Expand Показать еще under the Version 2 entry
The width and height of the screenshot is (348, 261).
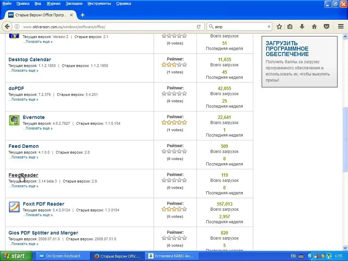(37, 42)
